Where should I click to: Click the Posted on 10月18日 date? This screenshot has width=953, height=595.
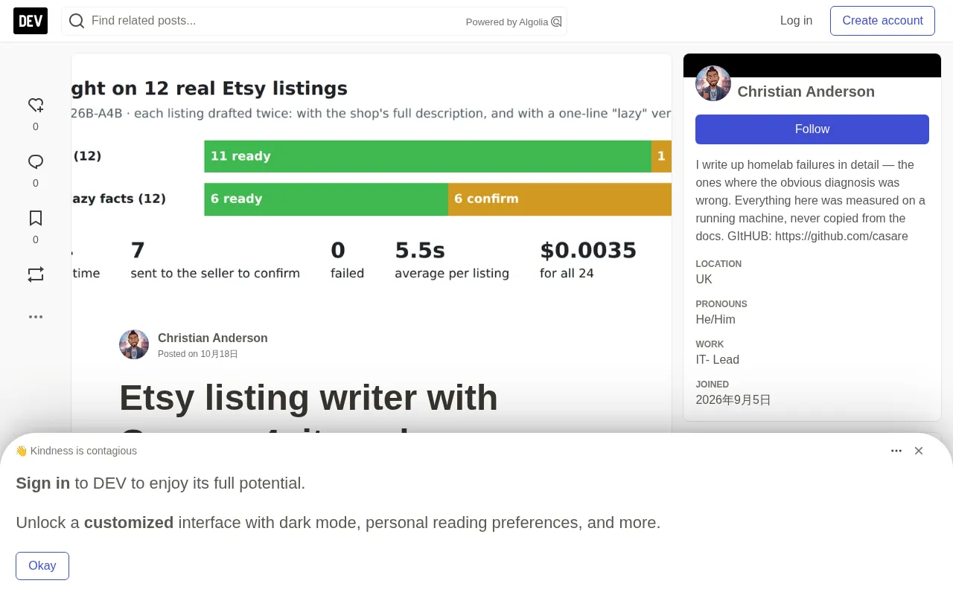point(198,354)
